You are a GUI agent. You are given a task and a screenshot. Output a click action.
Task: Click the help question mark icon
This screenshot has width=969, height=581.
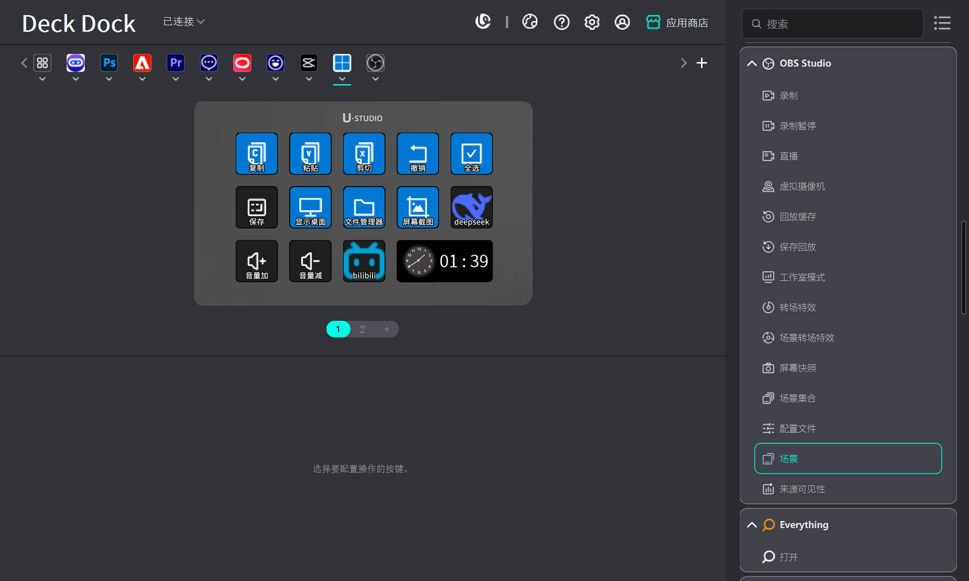(x=561, y=22)
